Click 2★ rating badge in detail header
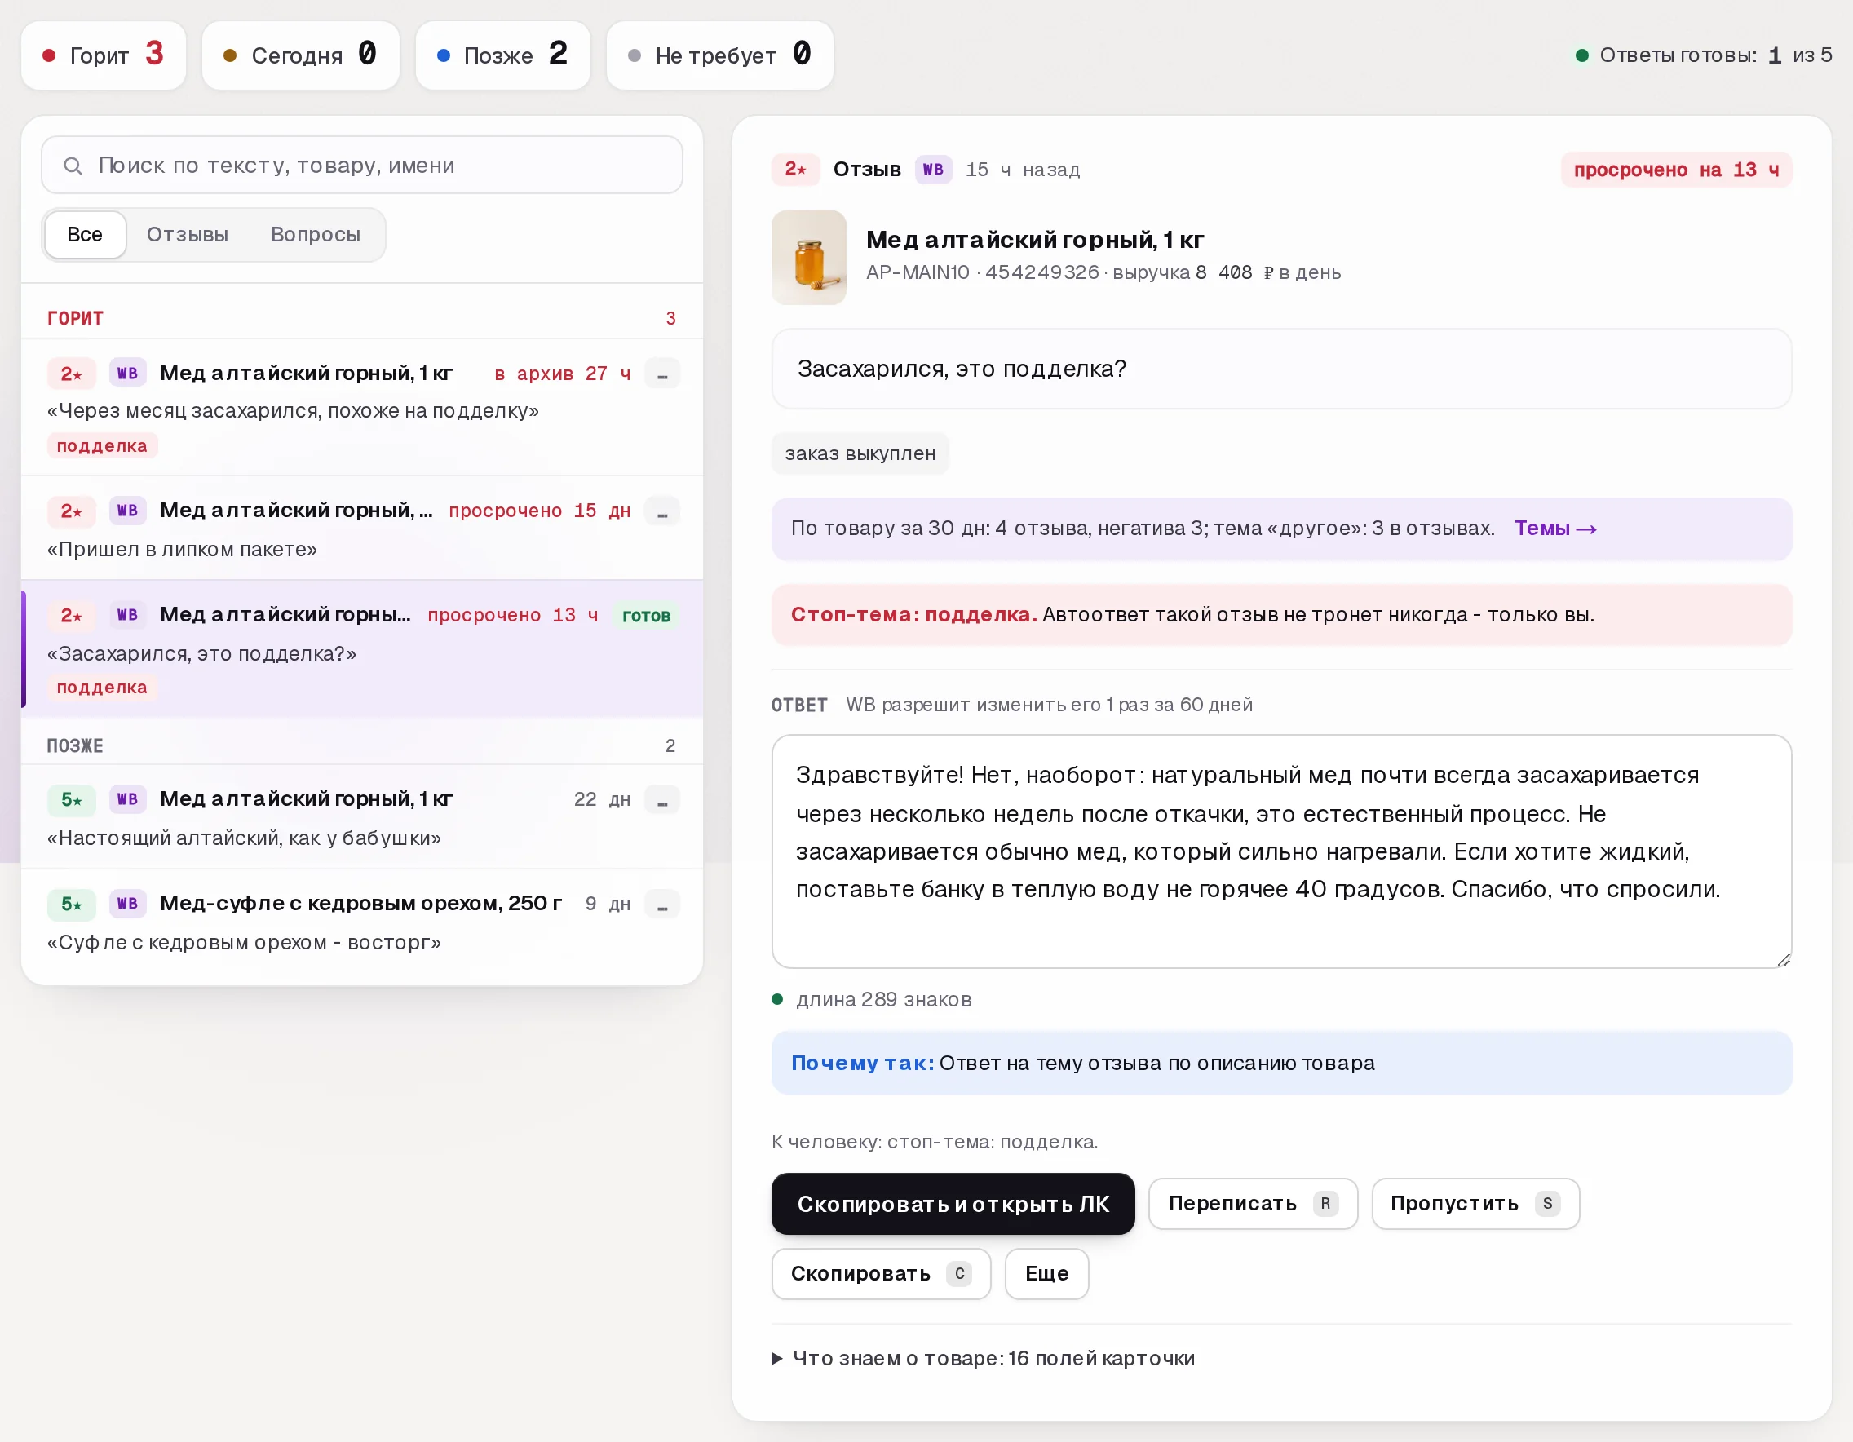 tap(795, 170)
